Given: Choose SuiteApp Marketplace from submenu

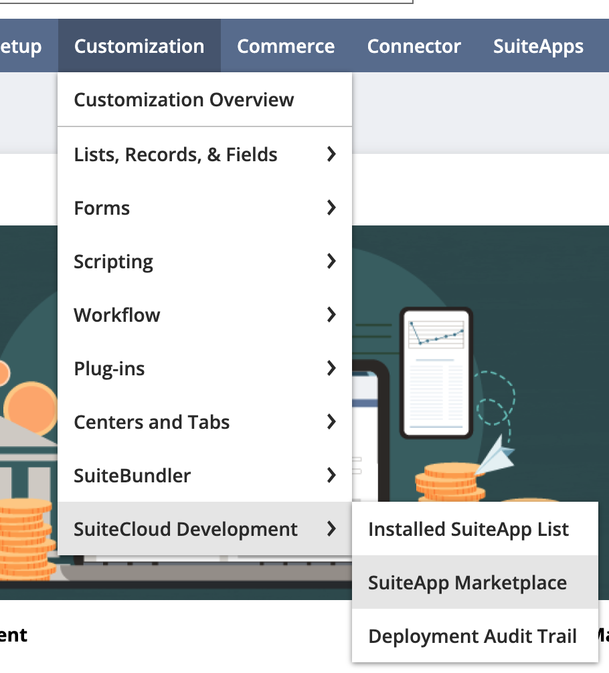Looking at the screenshot, I should tap(475, 583).
